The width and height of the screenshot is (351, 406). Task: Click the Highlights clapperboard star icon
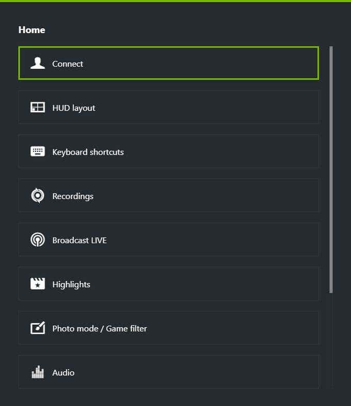coord(38,284)
